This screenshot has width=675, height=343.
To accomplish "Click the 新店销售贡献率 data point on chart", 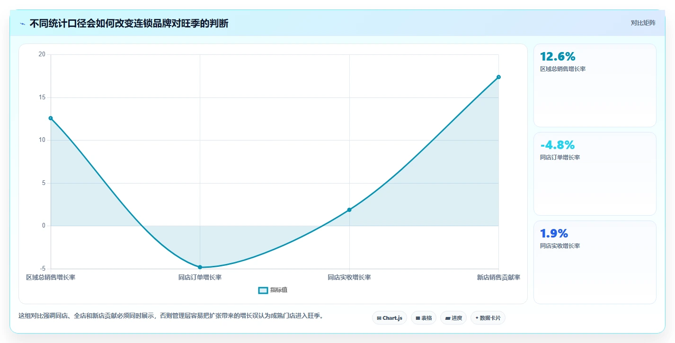I will click(x=498, y=77).
